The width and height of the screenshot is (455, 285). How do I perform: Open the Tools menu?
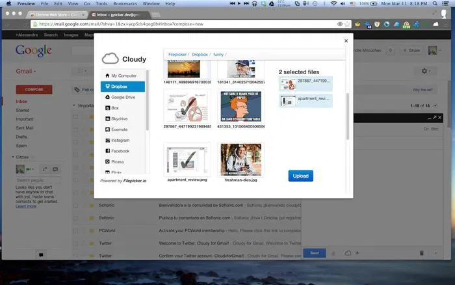tap(101, 3)
